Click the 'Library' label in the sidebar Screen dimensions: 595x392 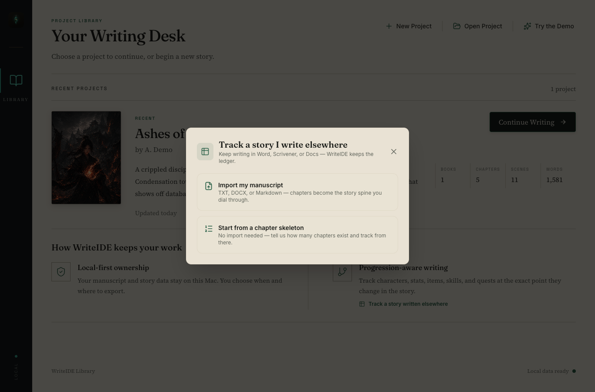(x=16, y=100)
